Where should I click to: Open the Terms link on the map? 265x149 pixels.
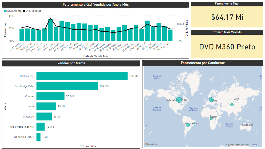click(x=254, y=145)
